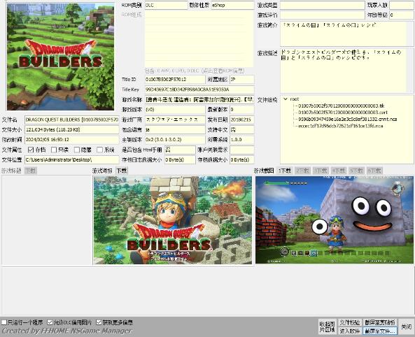Click the 存档数据大小 field
This screenshot has height=337, width=415.
pyautogui.click(x=242, y=160)
